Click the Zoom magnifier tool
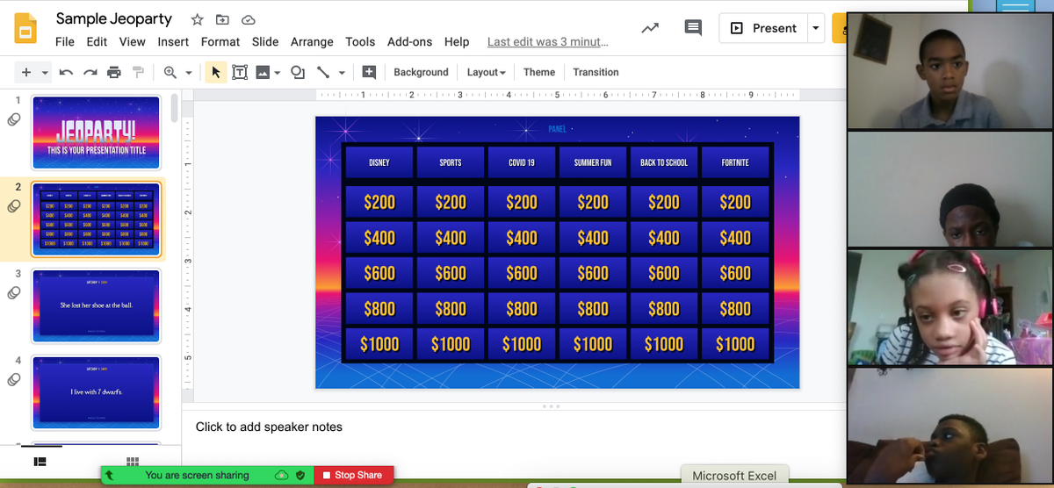Screen dimensions: 1054x488 [x=170, y=72]
